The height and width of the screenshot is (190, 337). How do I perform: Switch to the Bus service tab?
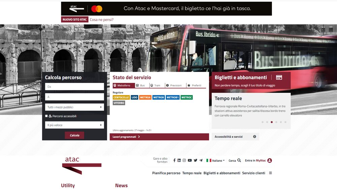pos(141,85)
